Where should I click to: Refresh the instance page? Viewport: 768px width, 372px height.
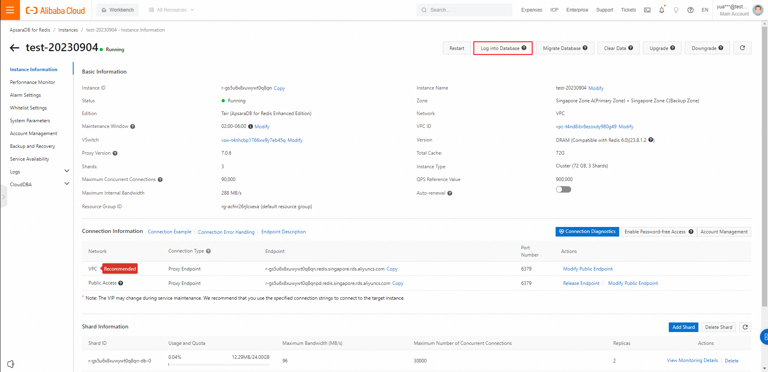pos(742,48)
